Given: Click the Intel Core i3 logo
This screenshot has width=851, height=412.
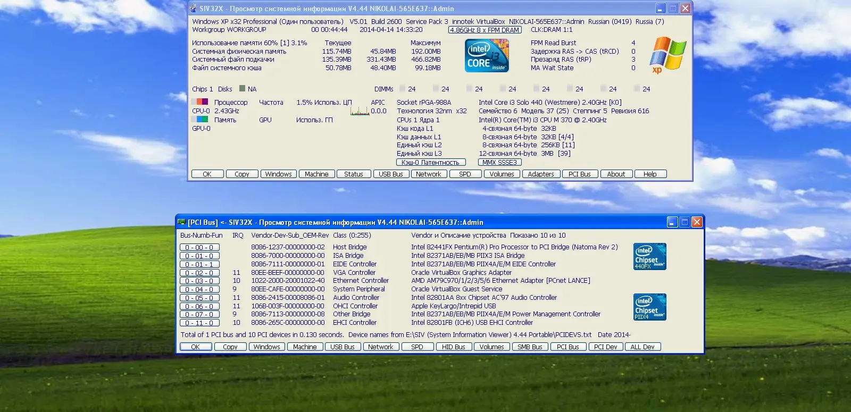Looking at the screenshot, I should coord(487,55).
